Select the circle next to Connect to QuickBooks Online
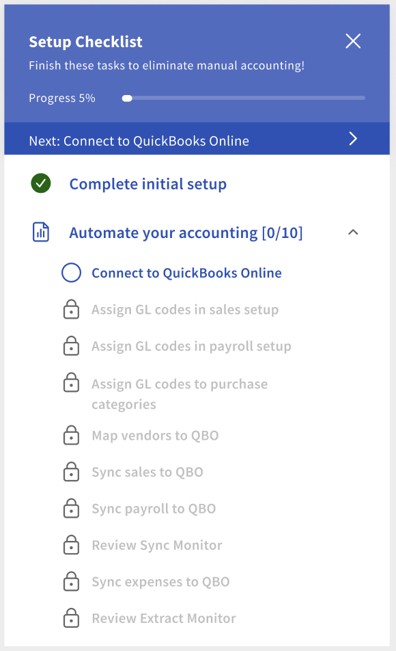 (x=71, y=272)
